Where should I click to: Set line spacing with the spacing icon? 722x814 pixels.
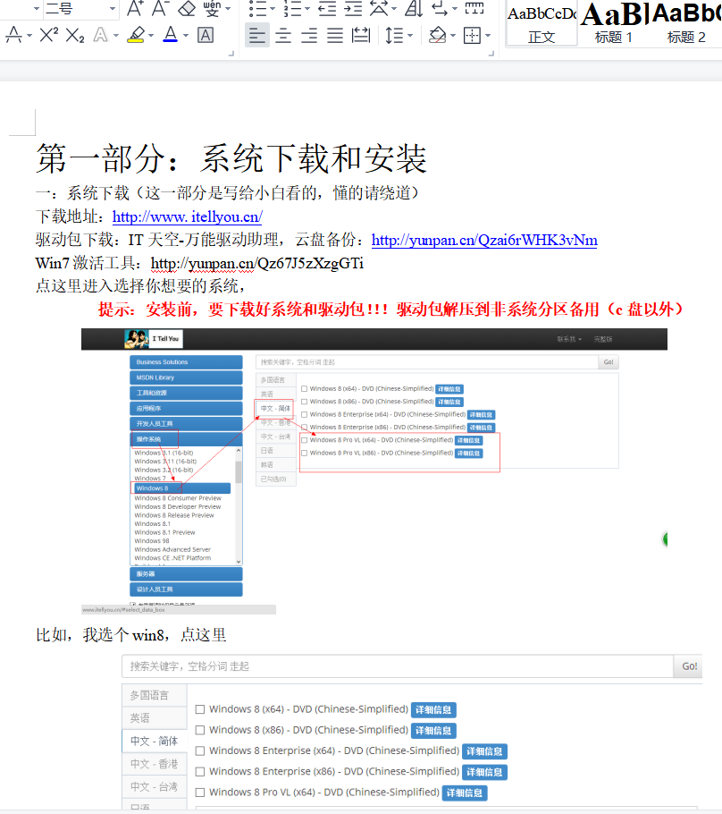[394, 35]
